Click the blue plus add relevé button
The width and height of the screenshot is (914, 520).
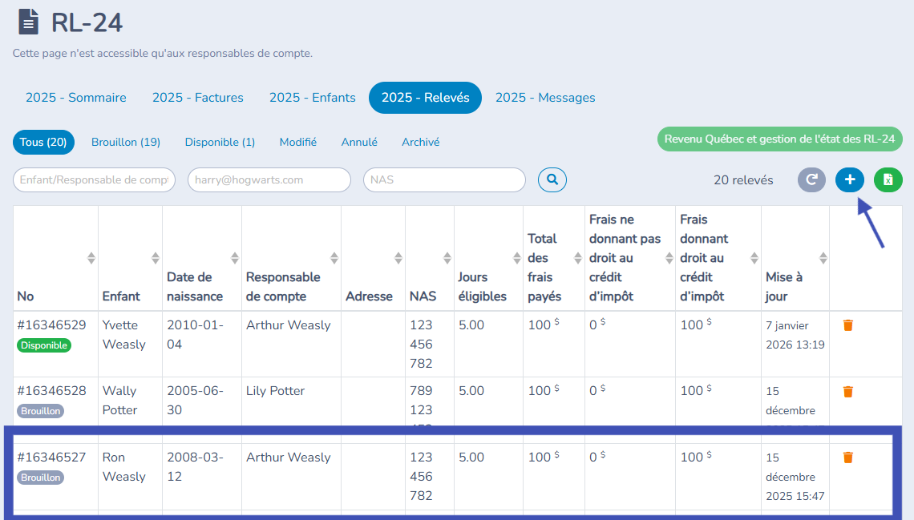coord(850,180)
